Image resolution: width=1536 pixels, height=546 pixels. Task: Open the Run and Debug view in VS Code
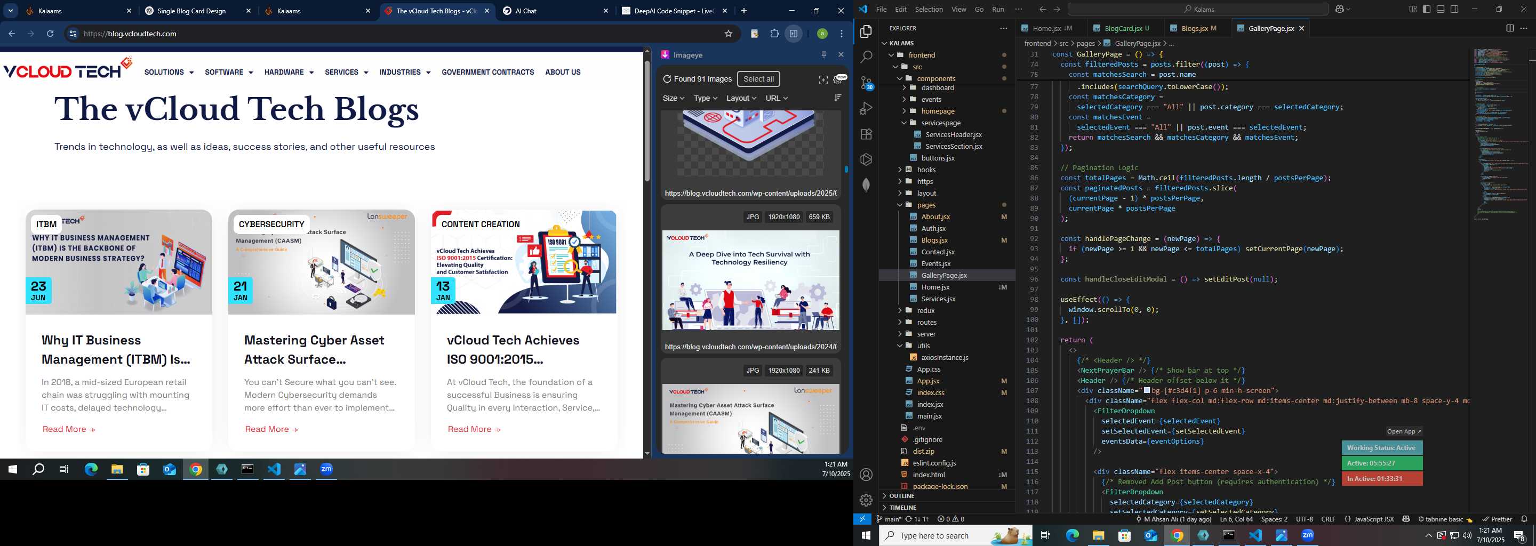point(866,108)
